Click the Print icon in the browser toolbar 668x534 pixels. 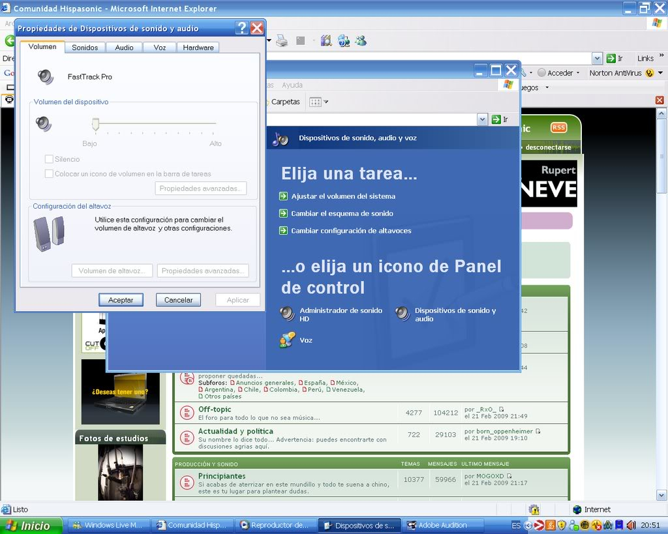point(281,40)
